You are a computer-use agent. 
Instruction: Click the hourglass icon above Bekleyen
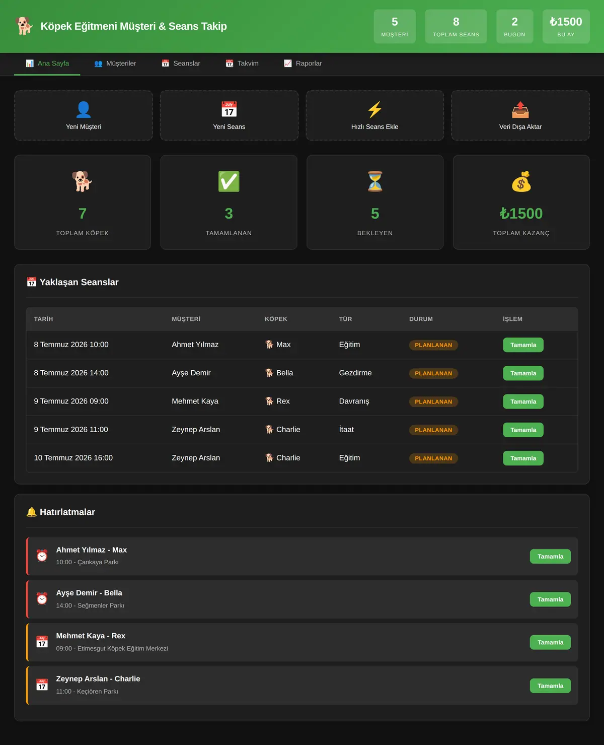click(375, 181)
